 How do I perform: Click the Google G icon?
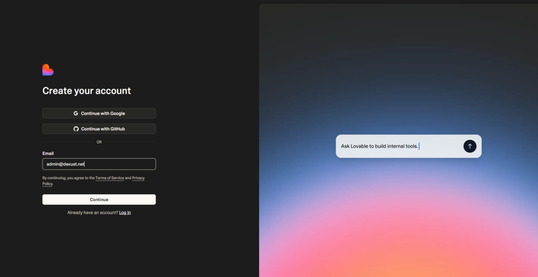76,113
